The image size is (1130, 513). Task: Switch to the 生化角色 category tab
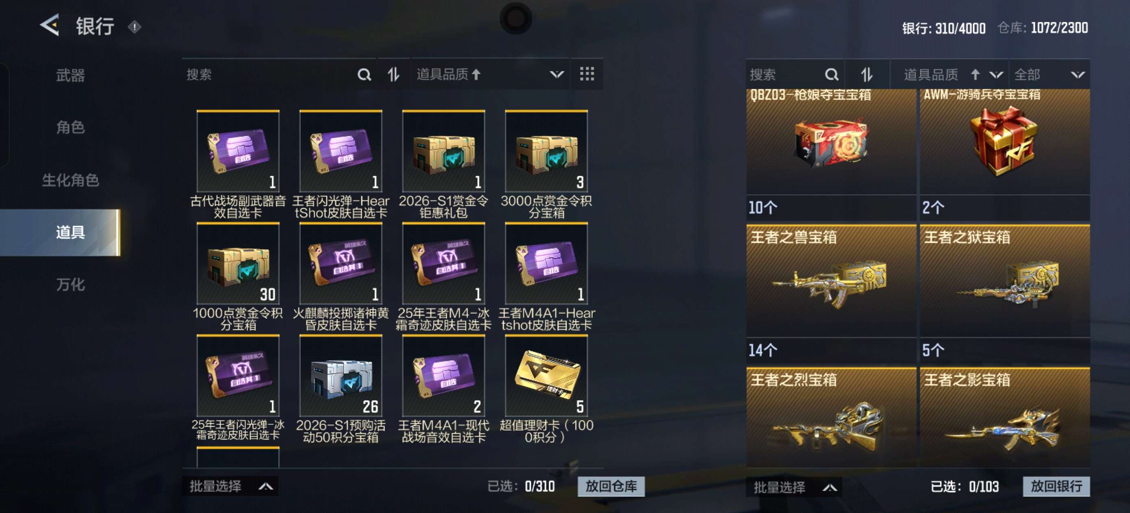click(x=70, y=180)
